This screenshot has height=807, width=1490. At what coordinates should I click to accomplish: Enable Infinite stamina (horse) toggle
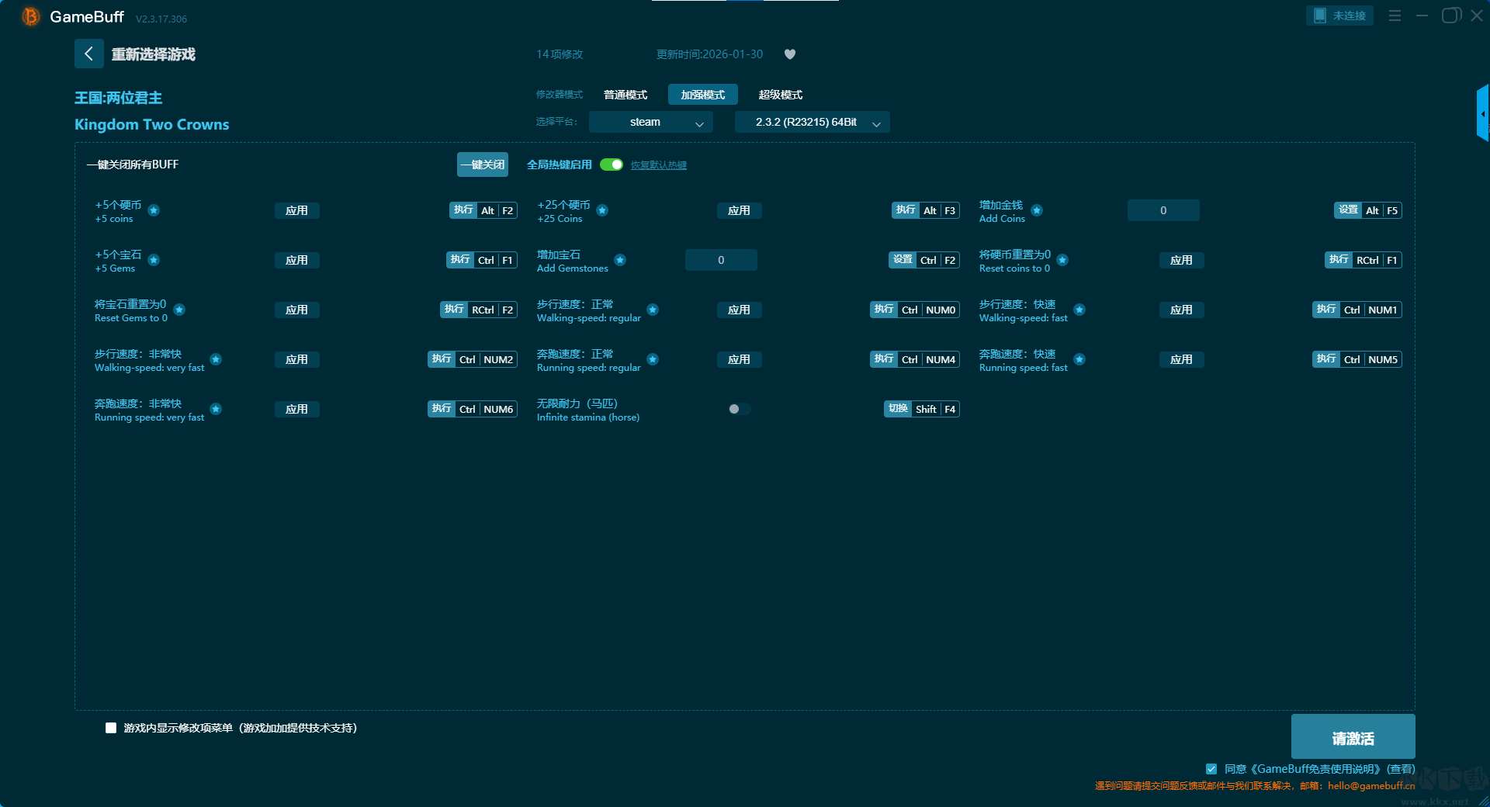739,409
